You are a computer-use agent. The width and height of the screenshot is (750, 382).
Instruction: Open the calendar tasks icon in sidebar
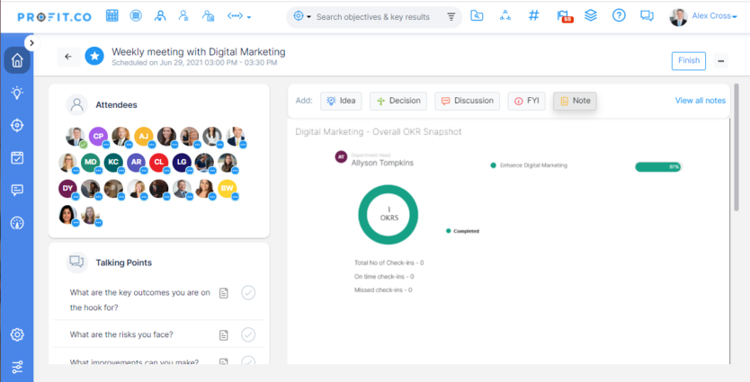[17, 158]
